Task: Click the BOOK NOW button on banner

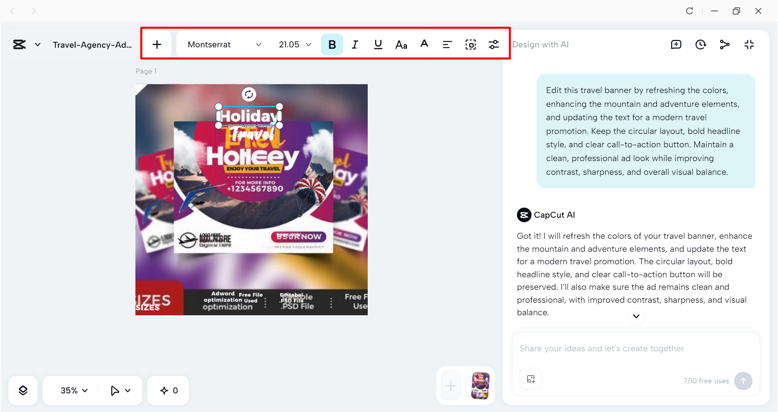Action: tap(299, 236)
